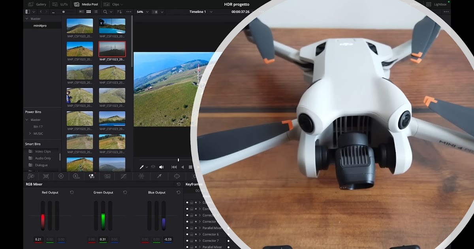Switch media pool to thumbnail view
The height and width of the screenshot is (249, 474).
(x=88, y=12)
